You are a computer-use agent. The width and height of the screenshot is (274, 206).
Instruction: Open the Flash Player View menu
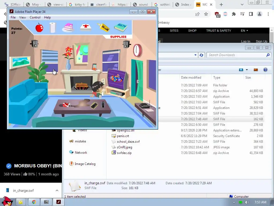(22, 17)
